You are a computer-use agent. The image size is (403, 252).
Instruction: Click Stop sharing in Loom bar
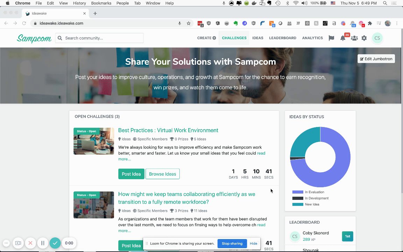(x=232, y=244)
